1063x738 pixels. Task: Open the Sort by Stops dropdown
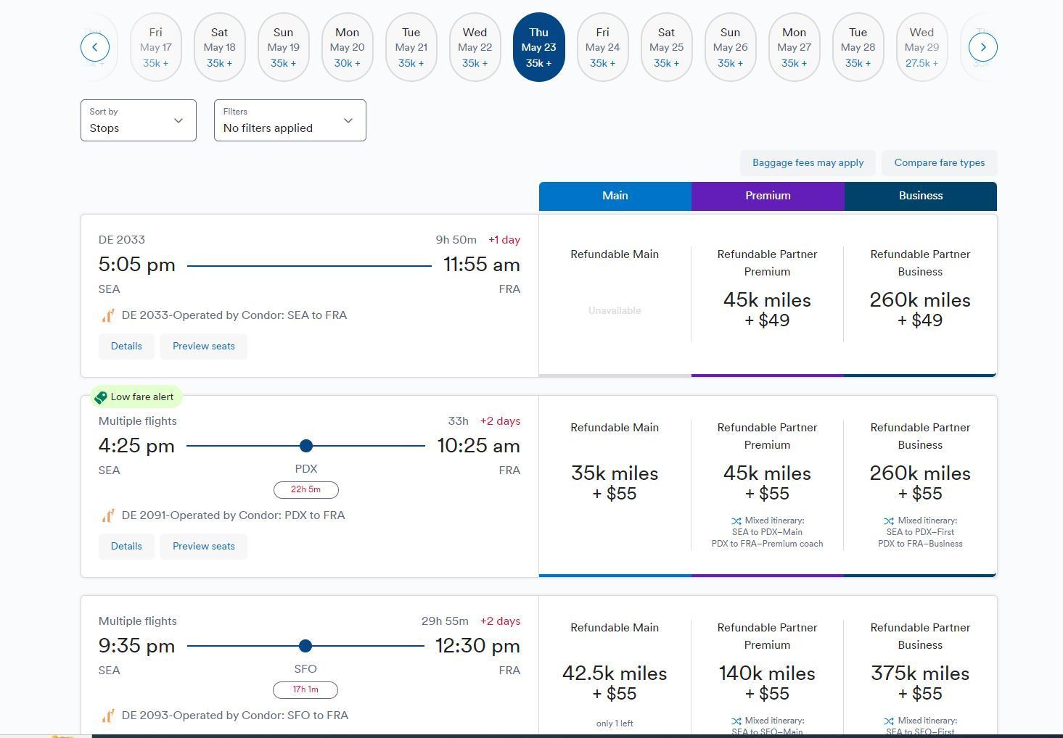coord(138,120)
